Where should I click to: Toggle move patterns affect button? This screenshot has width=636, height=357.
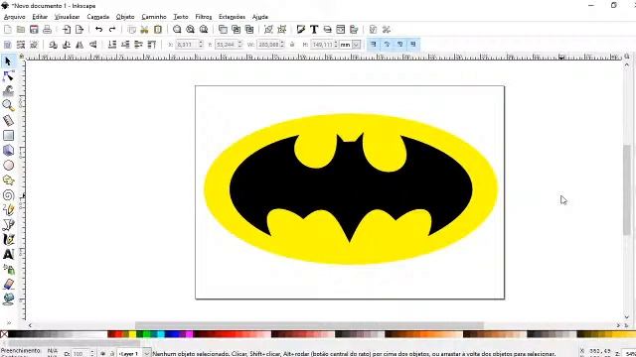tap(413, 44)
